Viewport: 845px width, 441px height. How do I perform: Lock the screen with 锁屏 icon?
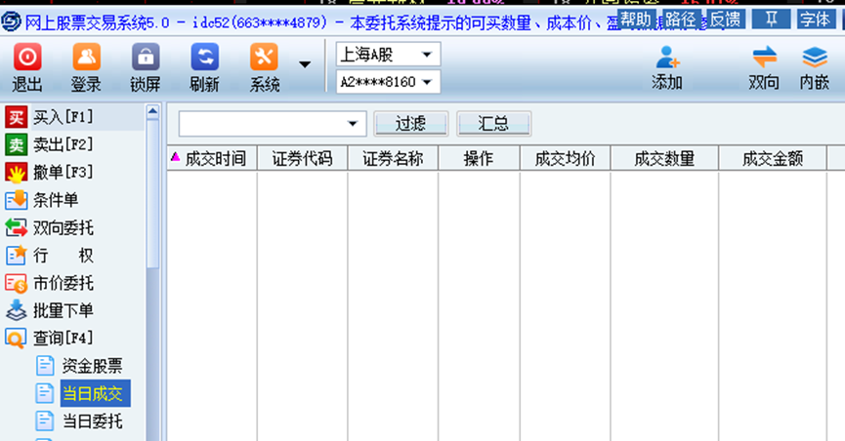click(146, 58)
